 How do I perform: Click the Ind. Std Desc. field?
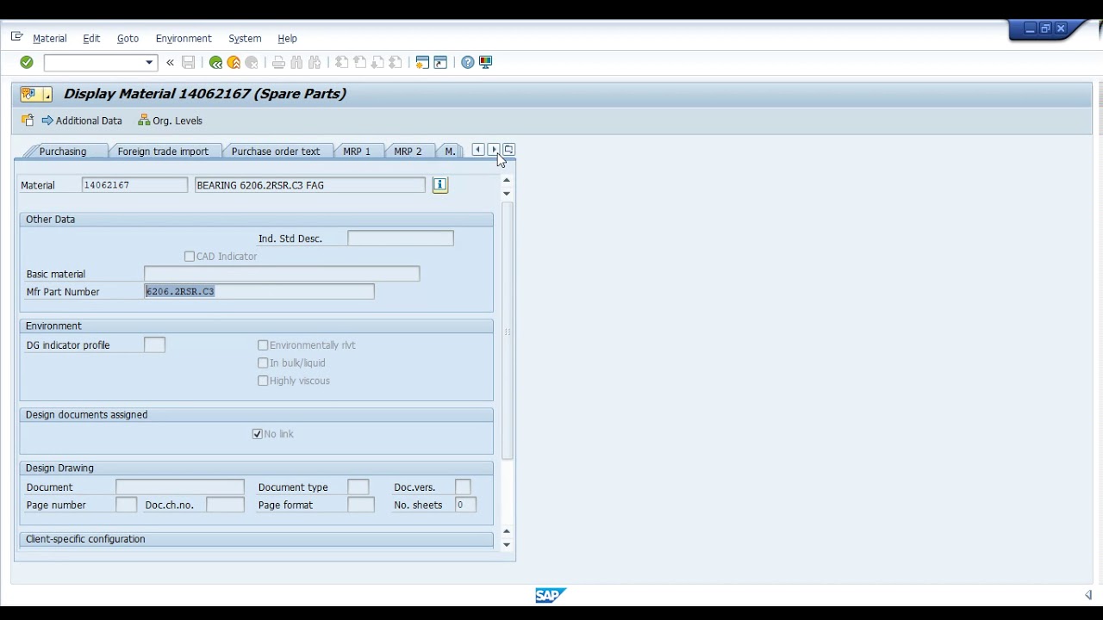pyautogui.click(x=401, y=239)
